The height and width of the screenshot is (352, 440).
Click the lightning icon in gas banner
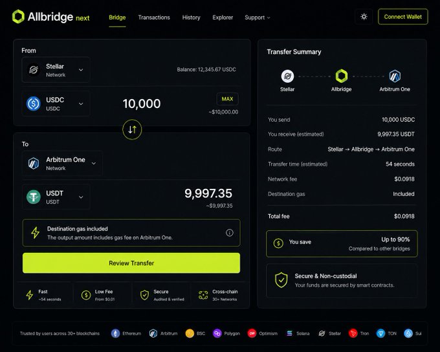pyautogui.click(x=35, y=233)
